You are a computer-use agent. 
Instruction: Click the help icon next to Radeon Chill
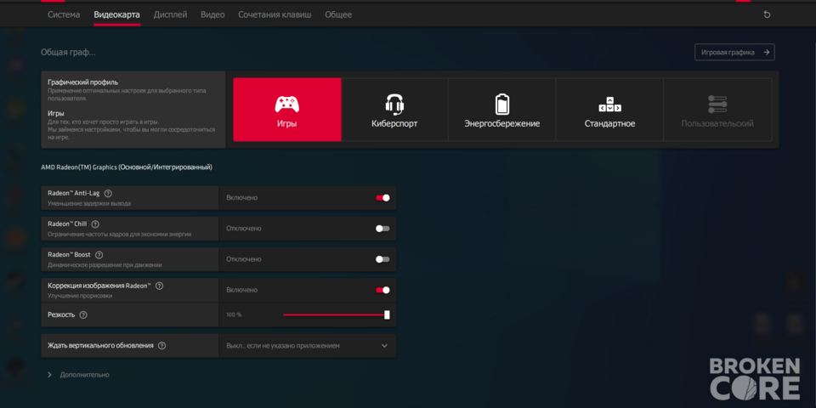tap(95, 224)
